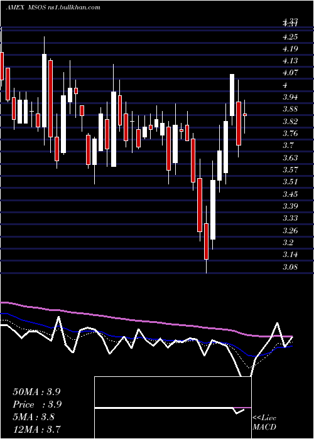
Task: Click the lowest red candlestick near 3.14
Action: click(x=207, y=241)
